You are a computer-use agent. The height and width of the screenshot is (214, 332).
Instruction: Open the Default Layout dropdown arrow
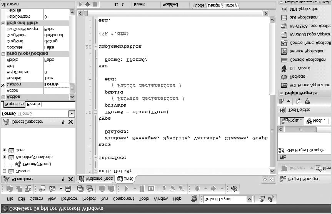click(249, 199)
